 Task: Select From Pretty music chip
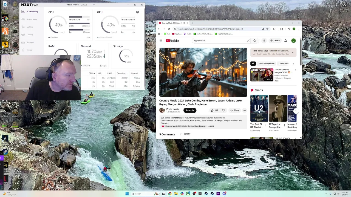tap(266, 63)
